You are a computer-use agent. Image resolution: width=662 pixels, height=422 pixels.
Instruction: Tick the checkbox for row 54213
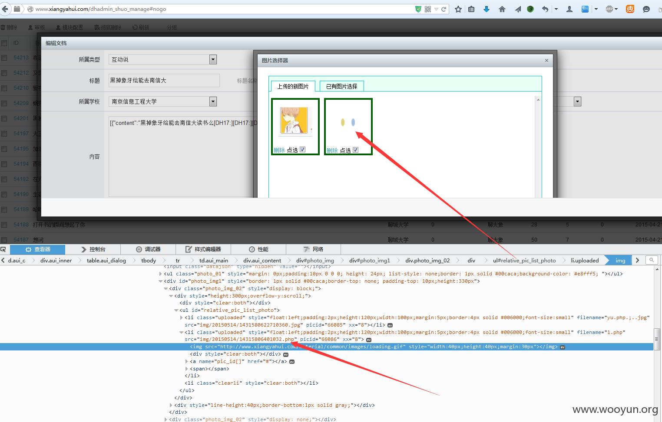pyautogui.click(x=4, y=58)
